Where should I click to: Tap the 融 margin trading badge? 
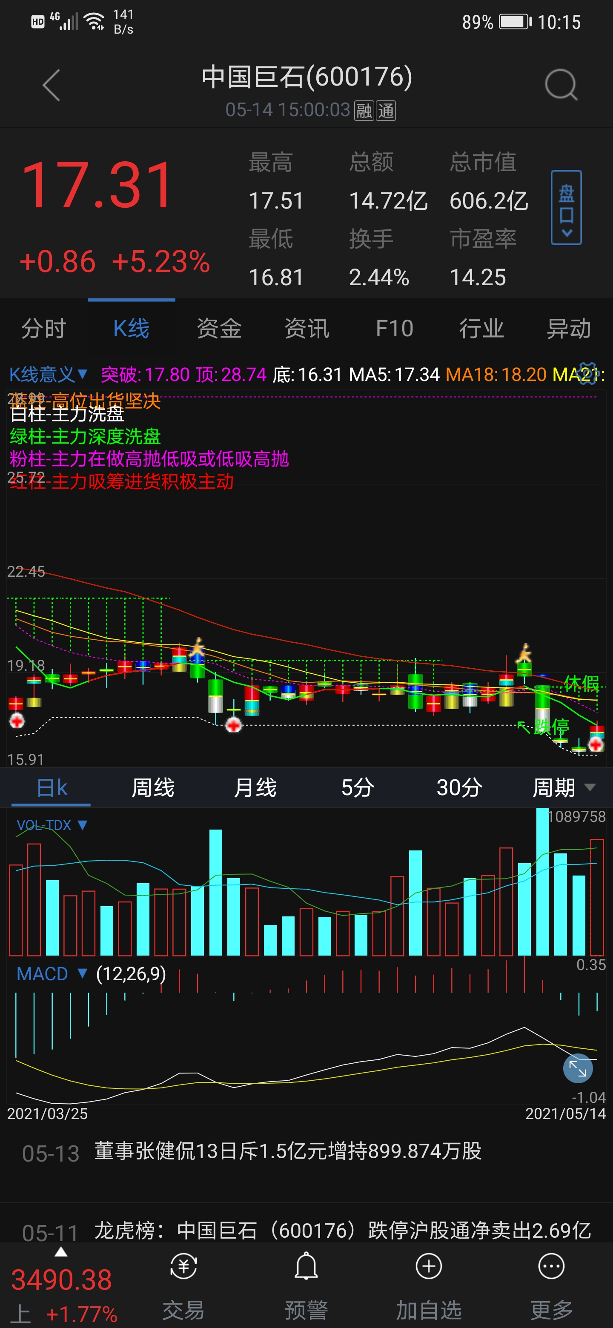click(x=364, y=110)
